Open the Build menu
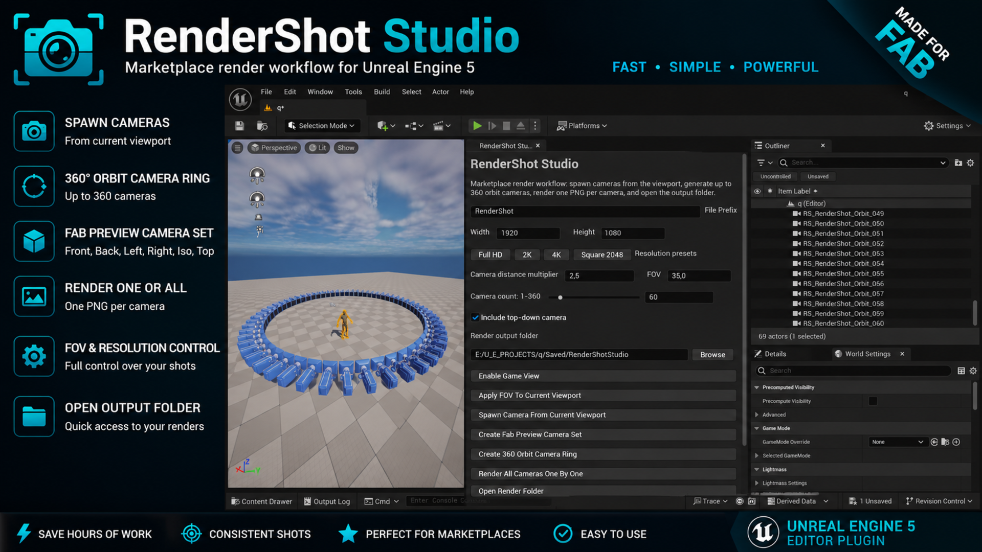 382,92
